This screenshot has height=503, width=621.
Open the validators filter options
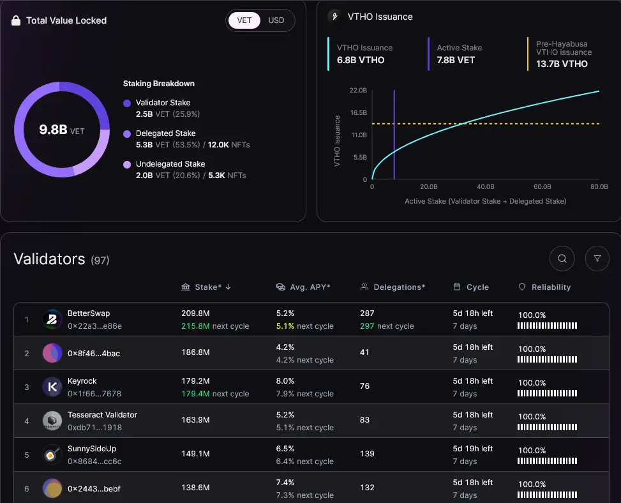[597, 259]
